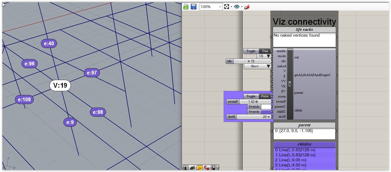Click the 'VE' input on C# component

[x=283, y=86]
